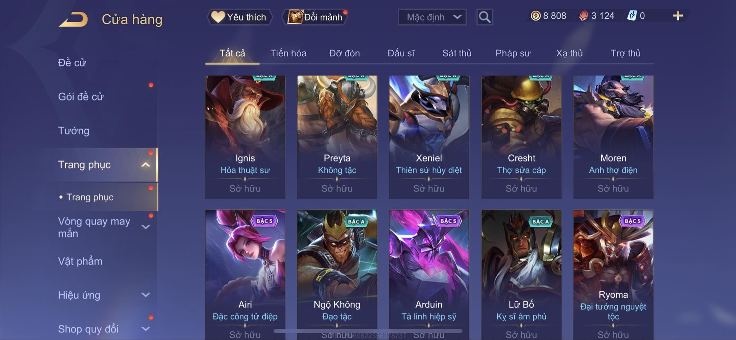The image size is (736, 340).
Task: Open the search magnifier icon
Action: coord(484,17)
